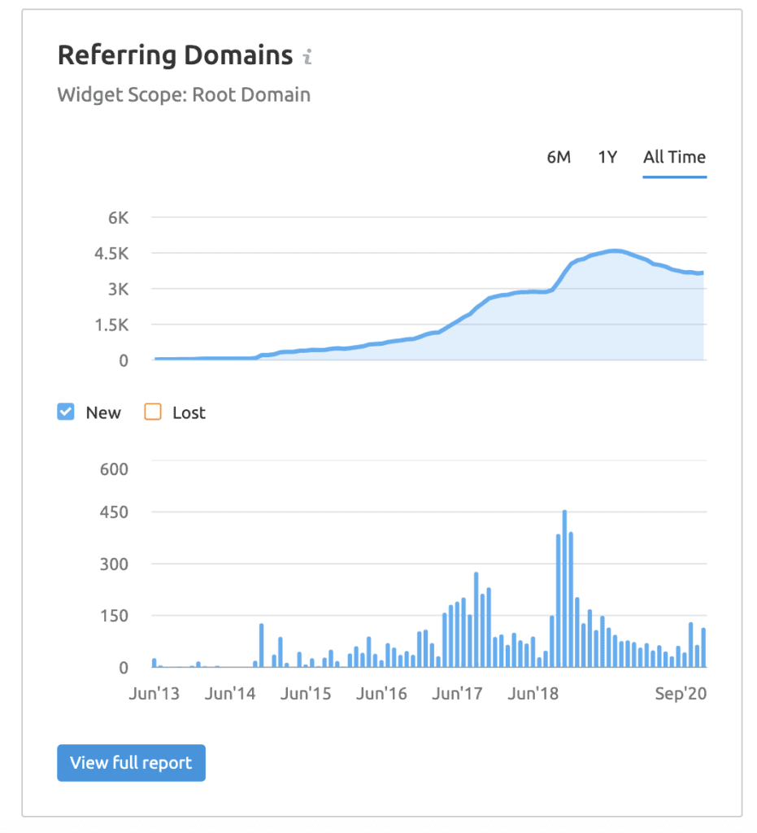Click the Lost legend label

(x=189, y=412)
